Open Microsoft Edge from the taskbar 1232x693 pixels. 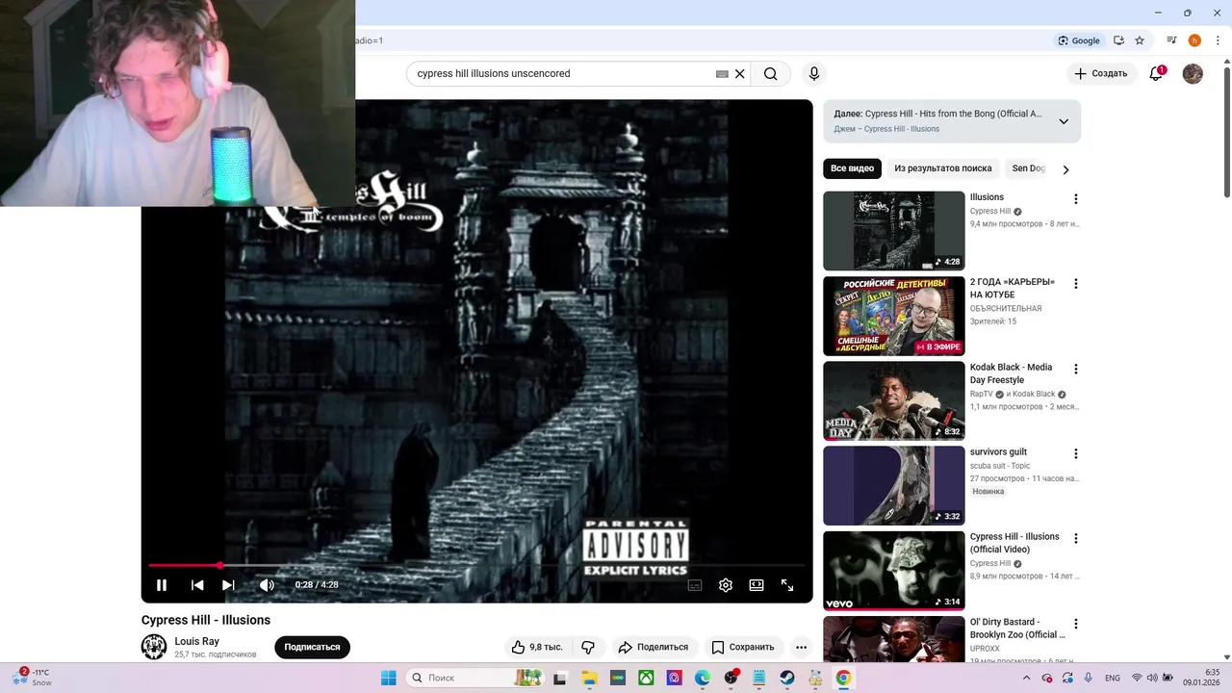[x=703, y=678]
